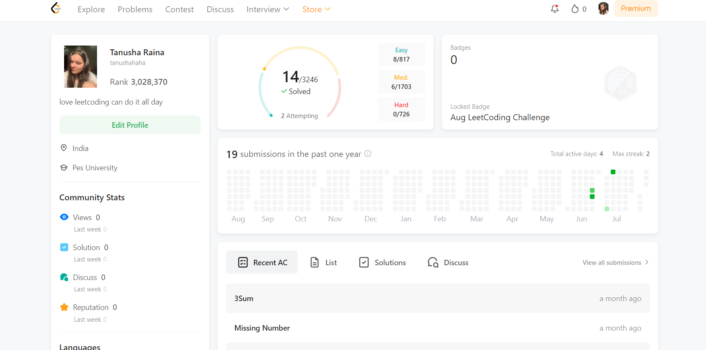
Task: Click the List document icon
Action: coord(315,262)
